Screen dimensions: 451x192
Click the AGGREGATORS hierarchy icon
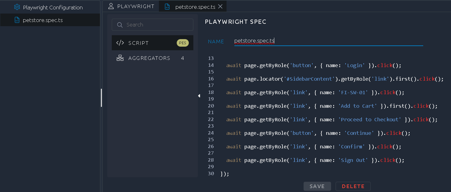point(120,58)
